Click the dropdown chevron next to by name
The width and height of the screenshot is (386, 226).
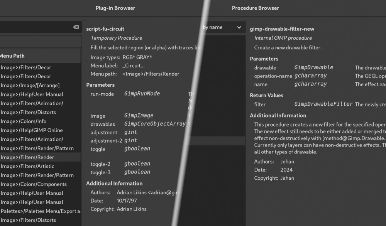[x=239, y=27]
